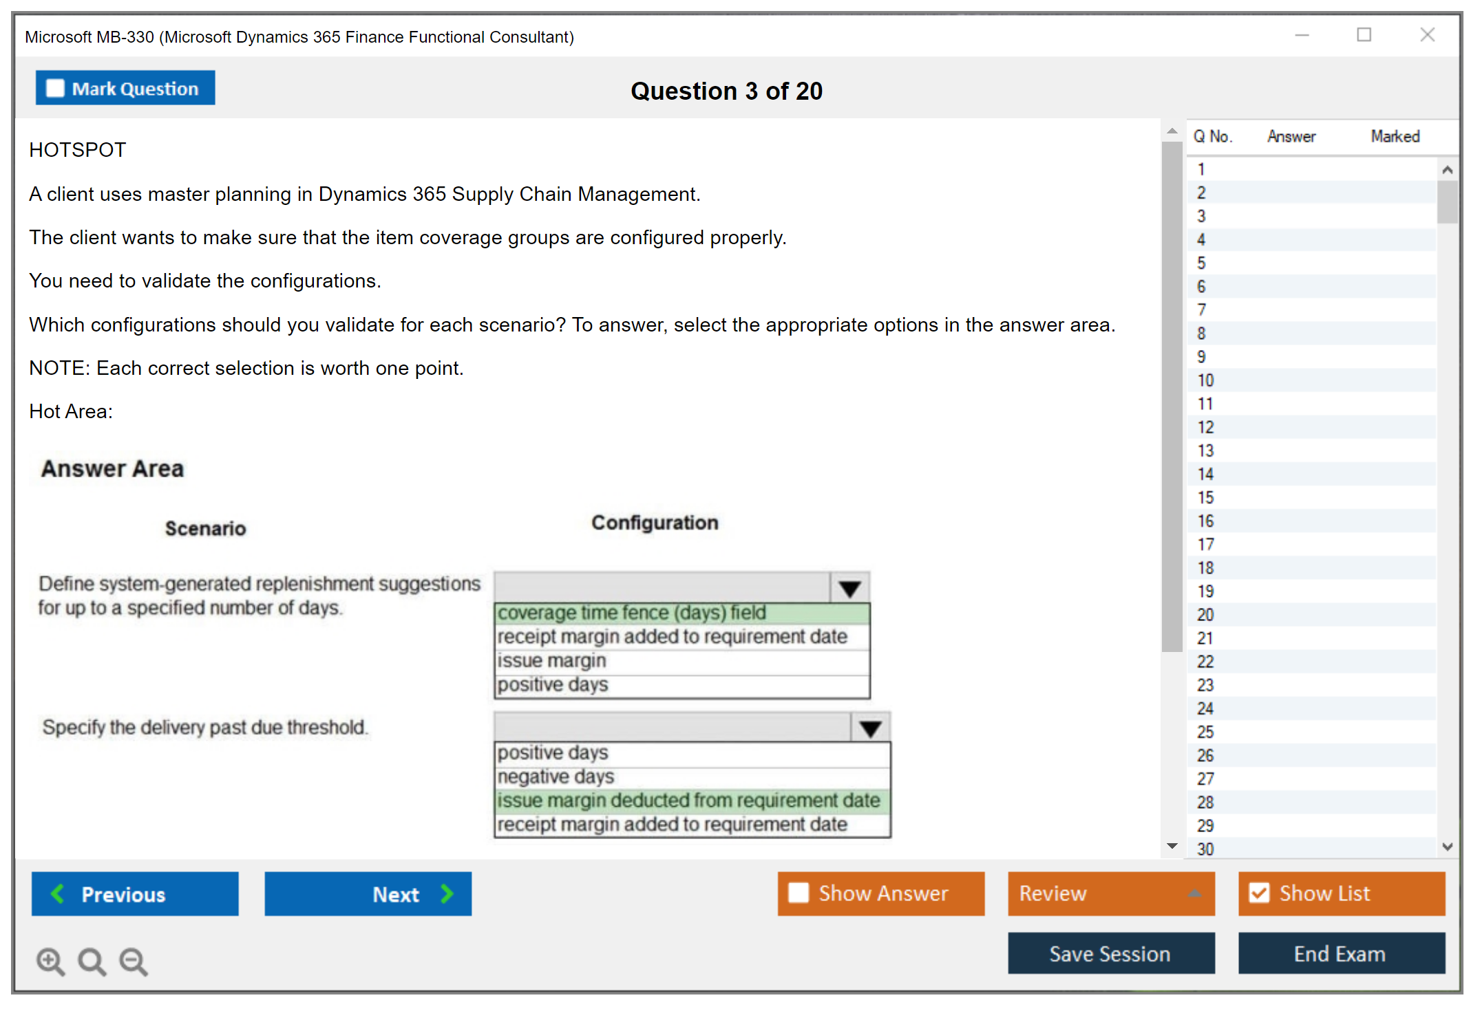Click the green right arrow on Next

pos(447,893)
